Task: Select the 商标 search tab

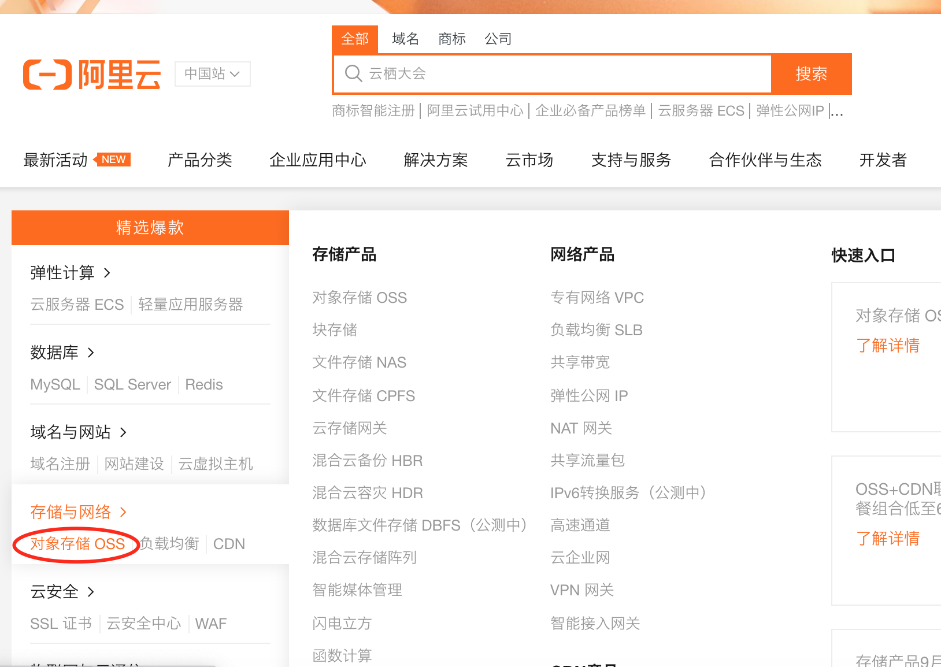Action: click(x=452, y=39)
